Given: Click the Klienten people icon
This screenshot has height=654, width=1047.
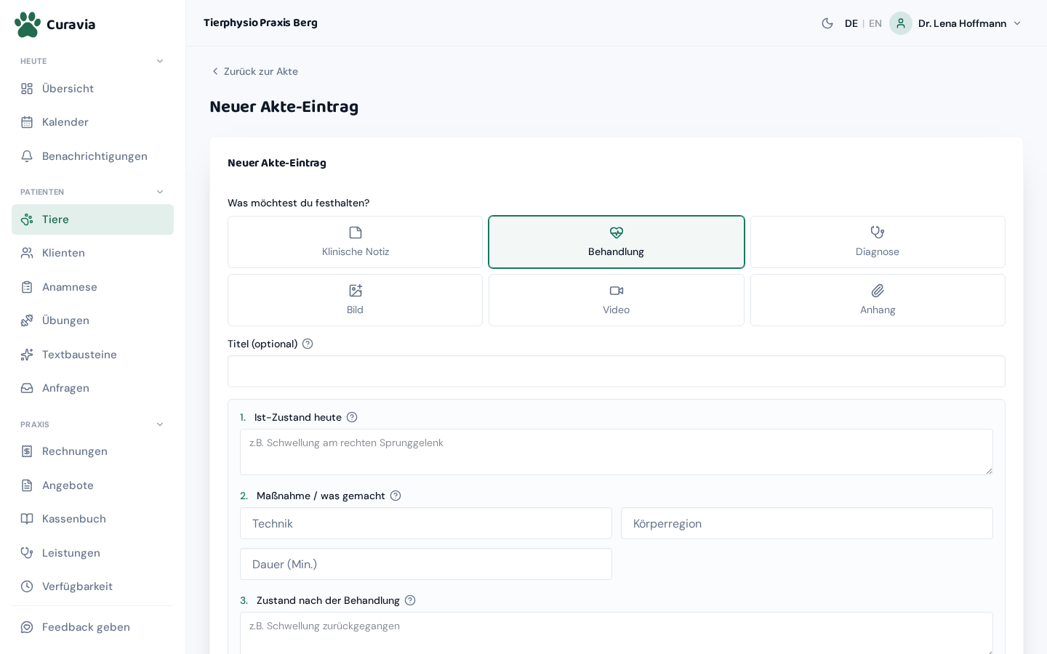Looking at the screenshot, I should (x=27, y=253).
